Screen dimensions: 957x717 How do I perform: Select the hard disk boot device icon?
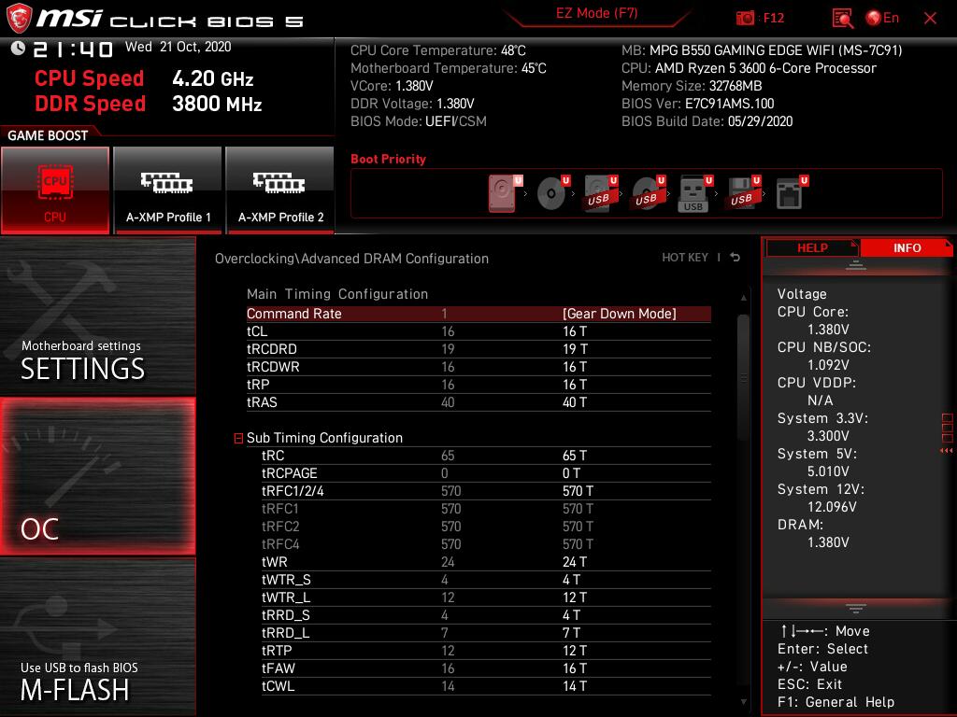pyautogui.click(x=505, y=193)
